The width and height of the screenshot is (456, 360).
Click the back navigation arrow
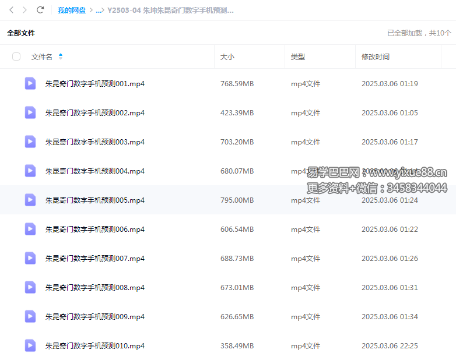point(11,10)
